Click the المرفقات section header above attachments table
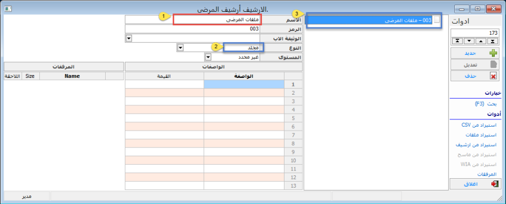The width and height of the screenshot is (506, 204). coord(64,67)
